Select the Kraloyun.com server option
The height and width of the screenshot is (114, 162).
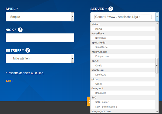[x=123, y=56]
